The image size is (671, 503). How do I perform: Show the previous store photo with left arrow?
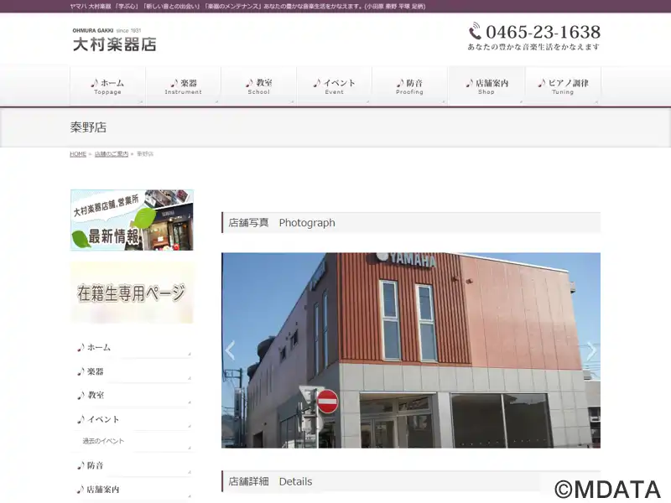click(230, 350)
